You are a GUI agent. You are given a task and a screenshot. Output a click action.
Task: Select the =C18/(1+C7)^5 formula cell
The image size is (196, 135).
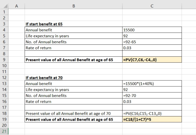click(x=152, y=119)
